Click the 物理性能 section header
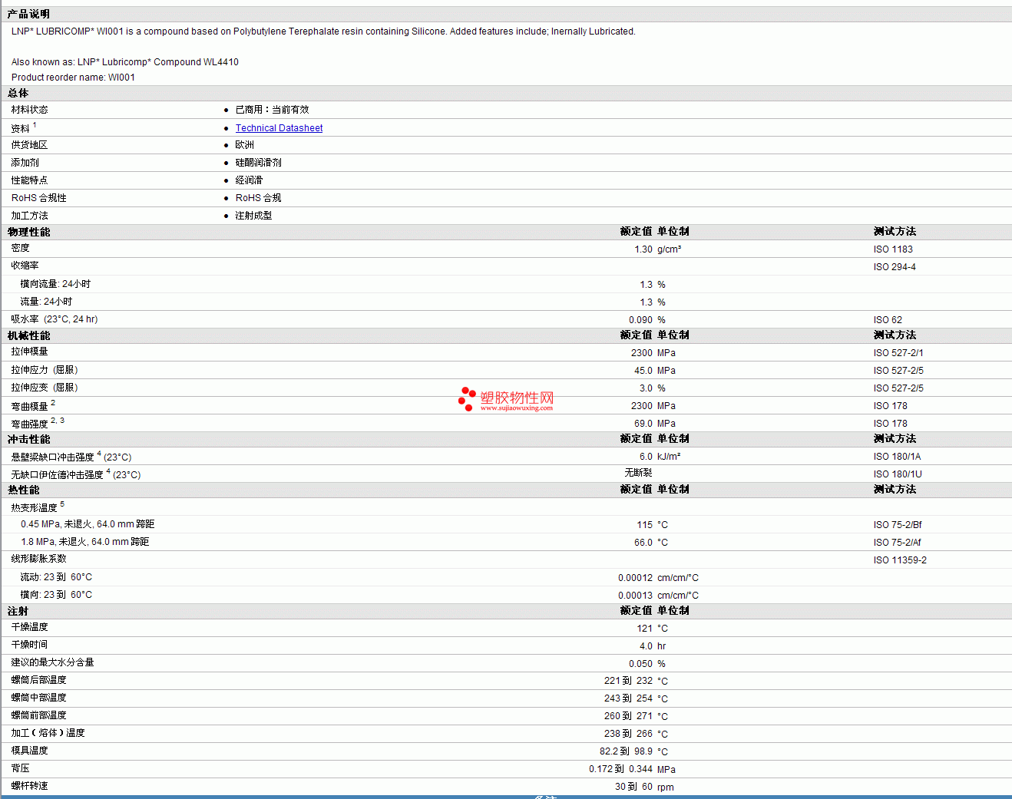 point(28,232)
